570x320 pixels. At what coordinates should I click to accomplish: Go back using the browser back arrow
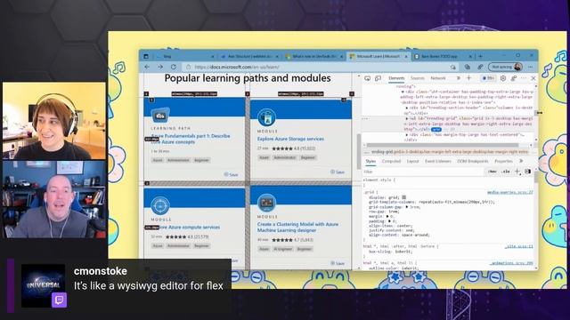coord(147,67)
